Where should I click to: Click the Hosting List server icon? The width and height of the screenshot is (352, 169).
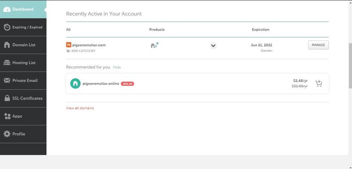[x=7, y=62]
